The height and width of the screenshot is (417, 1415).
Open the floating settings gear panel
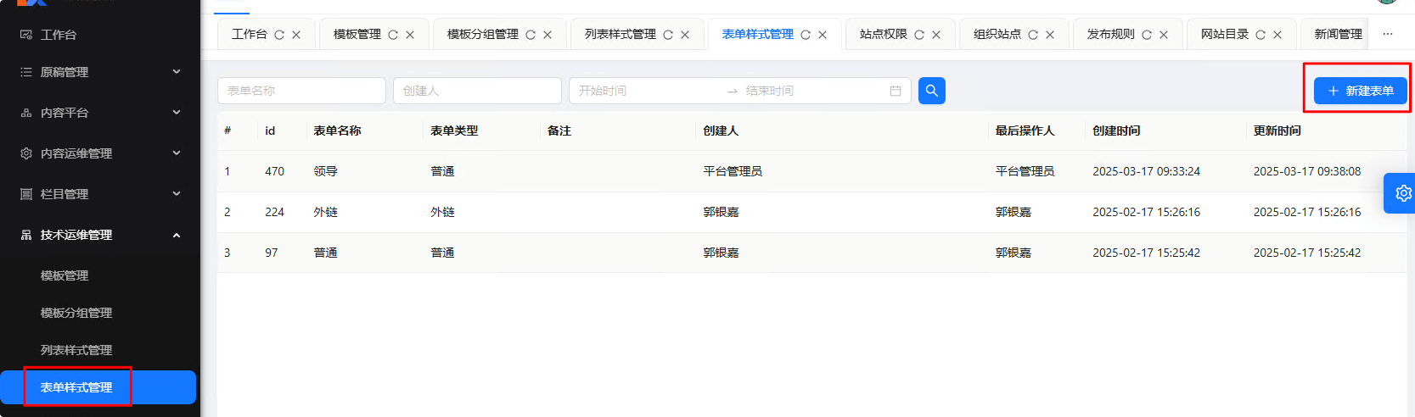[1402, 193]
